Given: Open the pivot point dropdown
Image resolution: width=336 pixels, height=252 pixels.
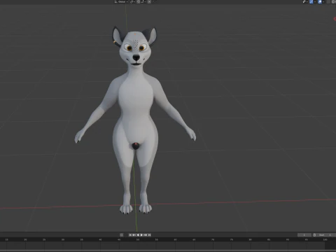Looking at the screenshot, I should pyautogui.click(x=132, y=1).
